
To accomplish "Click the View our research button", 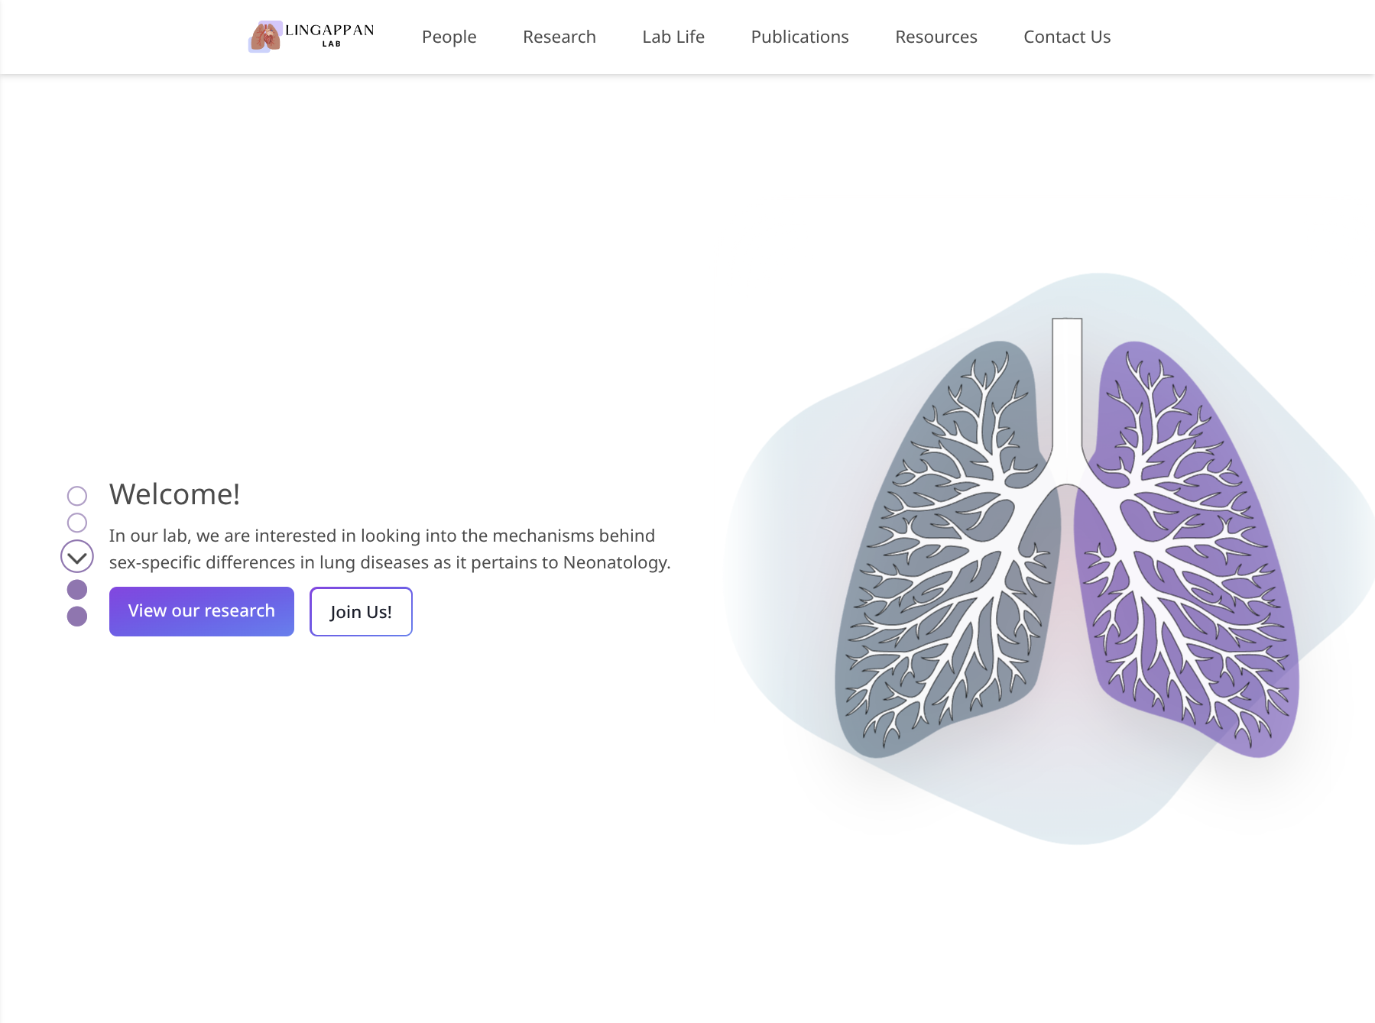I will pos(201,610).
